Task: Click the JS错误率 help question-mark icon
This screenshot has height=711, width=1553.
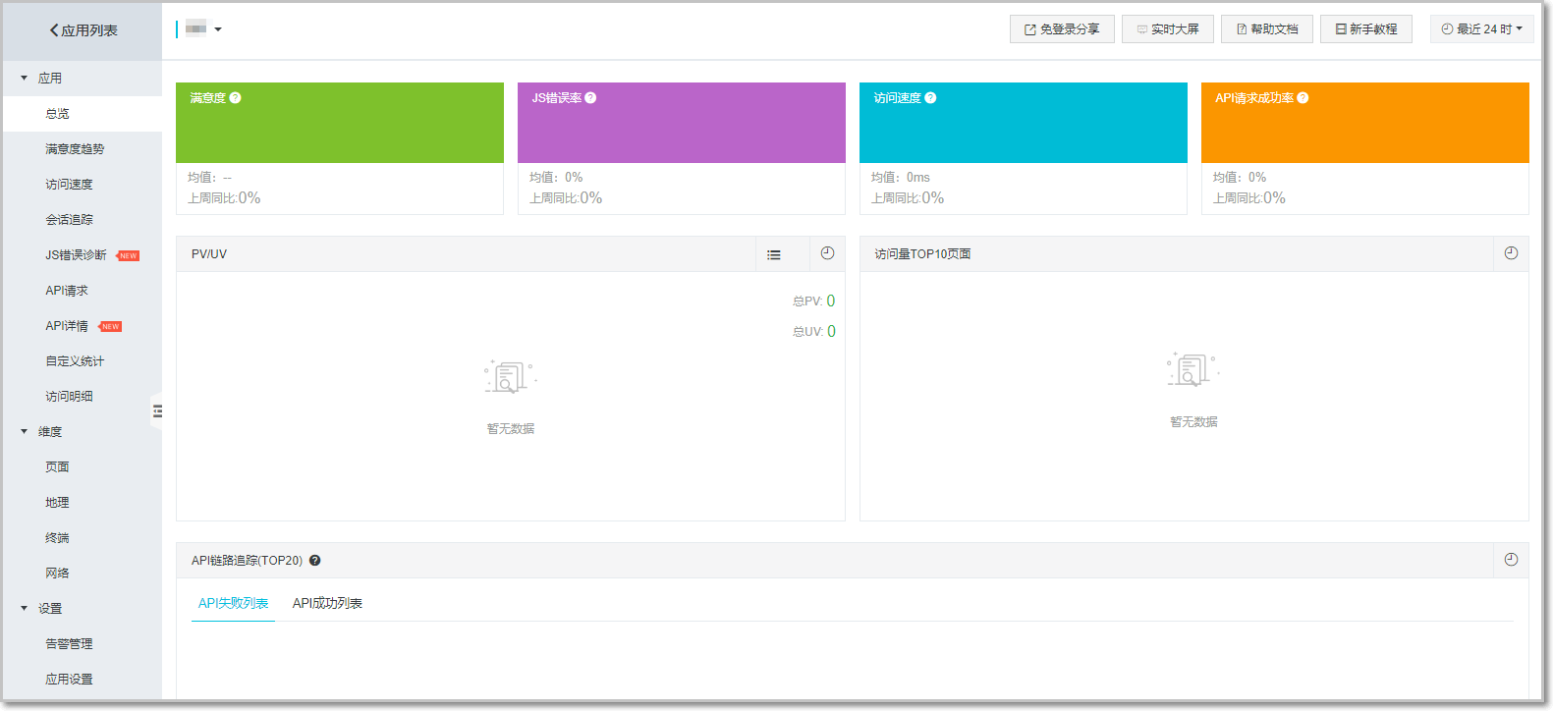Action: click(x=590, y=98)
